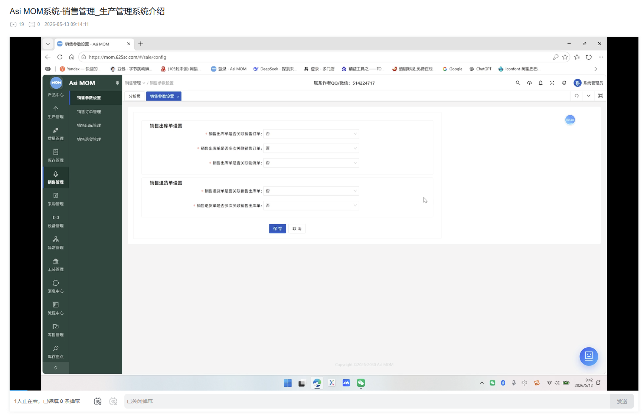
Task: Open new browser tab plus button
Action: (141, 44)
